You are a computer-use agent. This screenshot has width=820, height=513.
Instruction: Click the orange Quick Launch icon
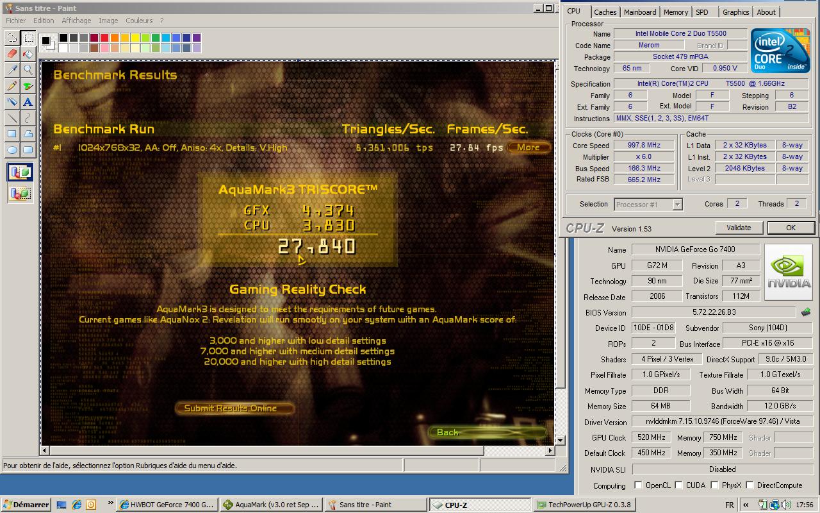[92, 505]
